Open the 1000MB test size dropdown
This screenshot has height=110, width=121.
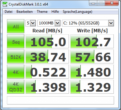49,23
